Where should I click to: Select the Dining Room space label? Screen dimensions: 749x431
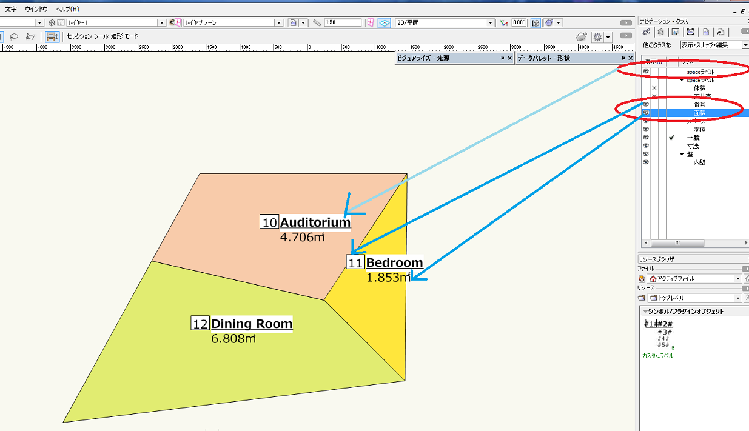[251, 324]
